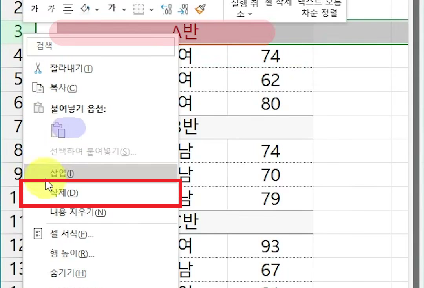Click the center alignment icon
Screen dimensions: 424x288
[68, 9]
